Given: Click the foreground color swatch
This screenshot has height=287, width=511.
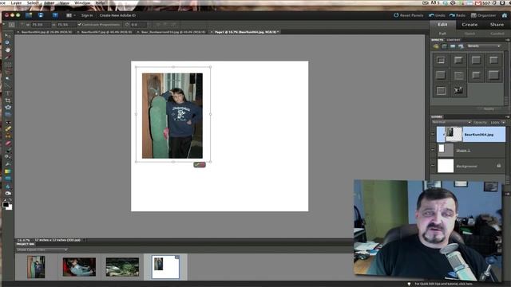Looking at the screenshot, I should (6, 205).
